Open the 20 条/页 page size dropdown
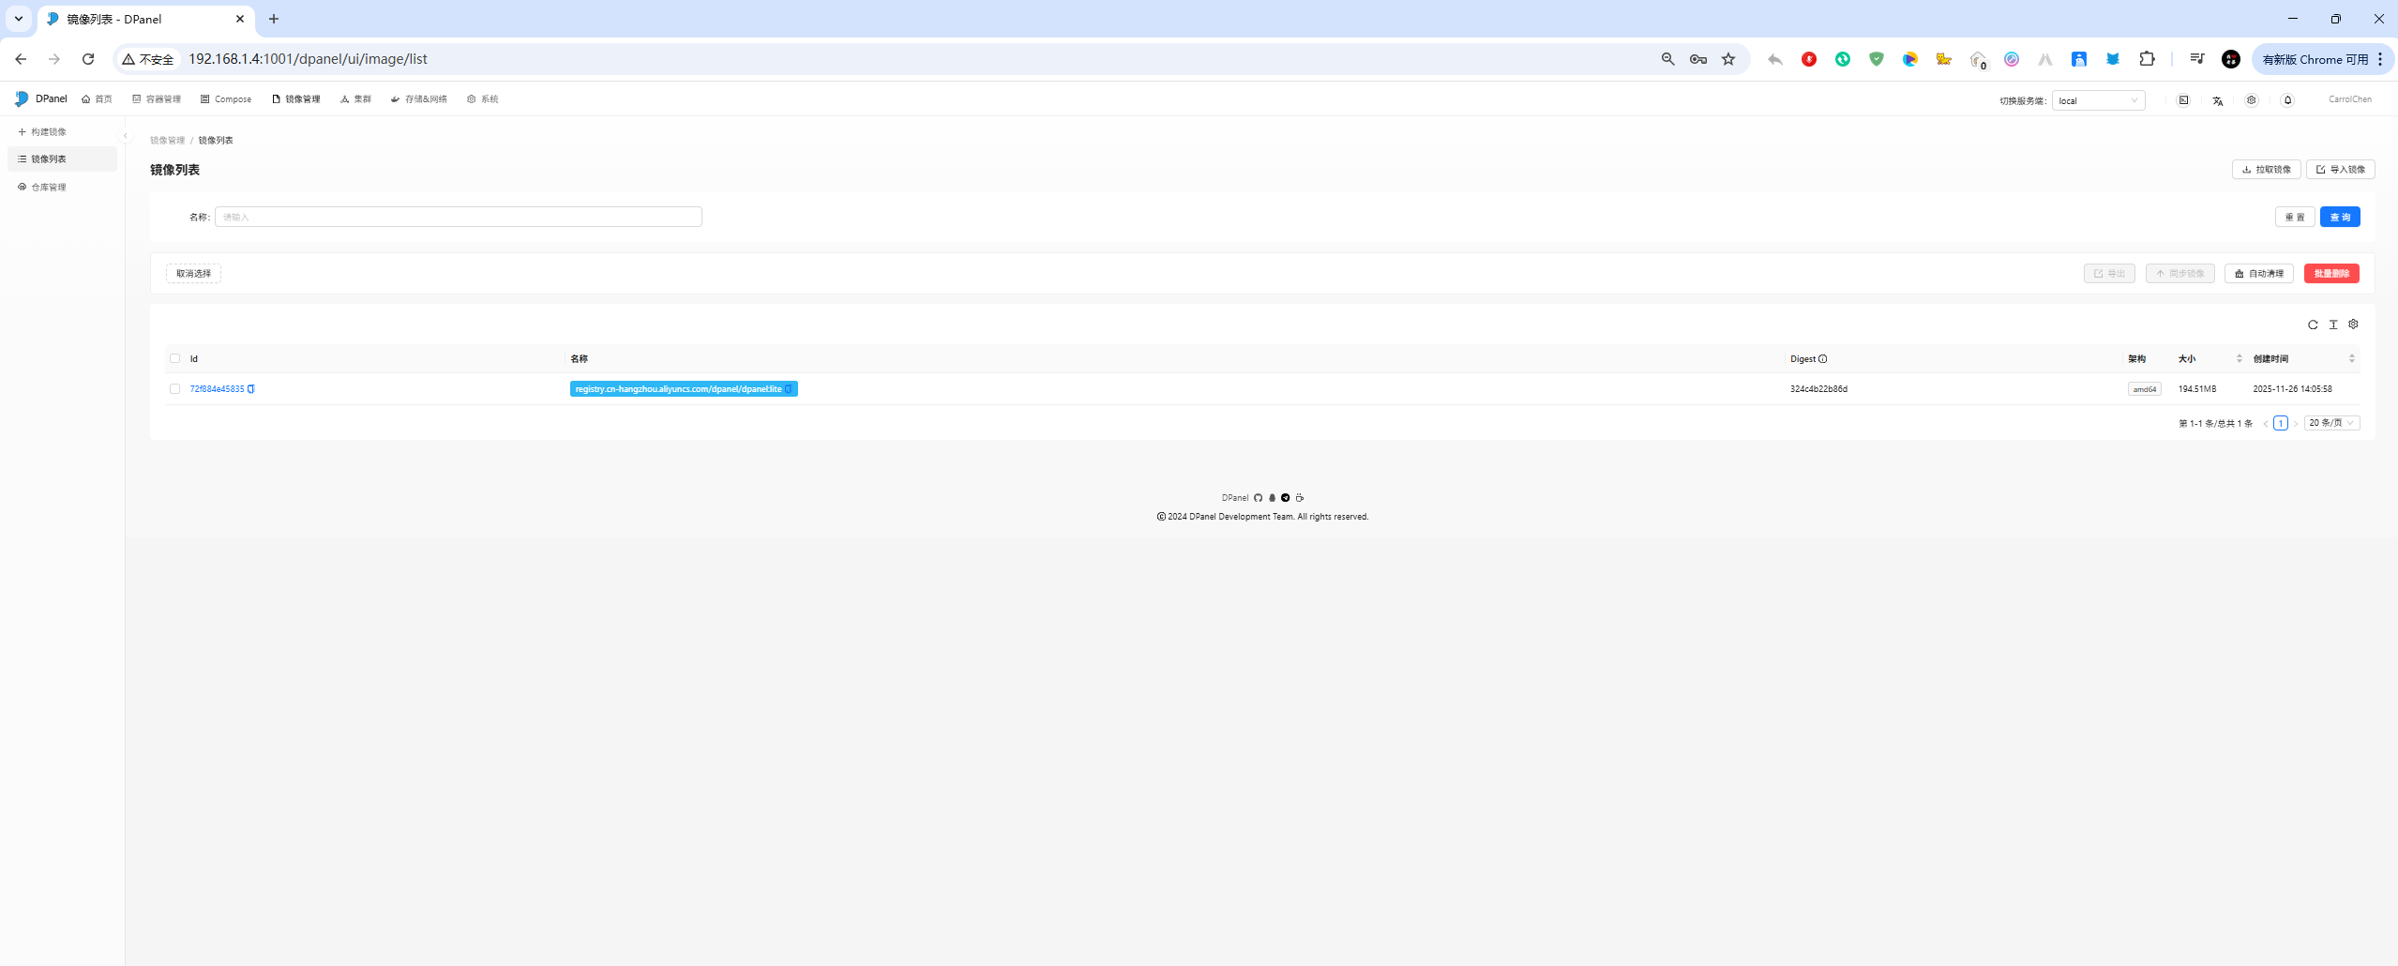Viewport: 2398px width, 966px height. pyautogui.click(x=2331, y=423)
